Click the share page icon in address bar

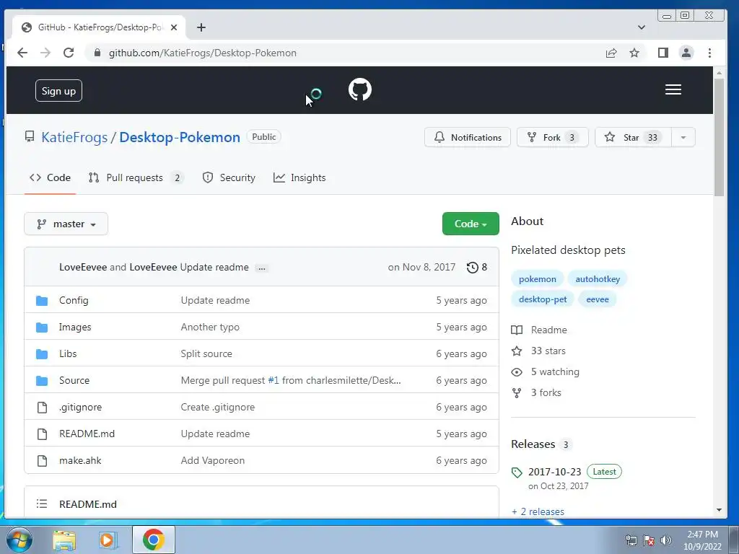pyautogui.click(x=611, y=53)
